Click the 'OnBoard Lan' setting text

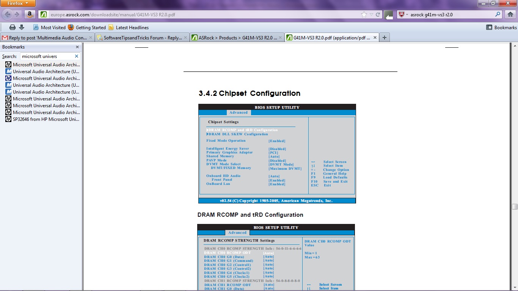[218, 184]
